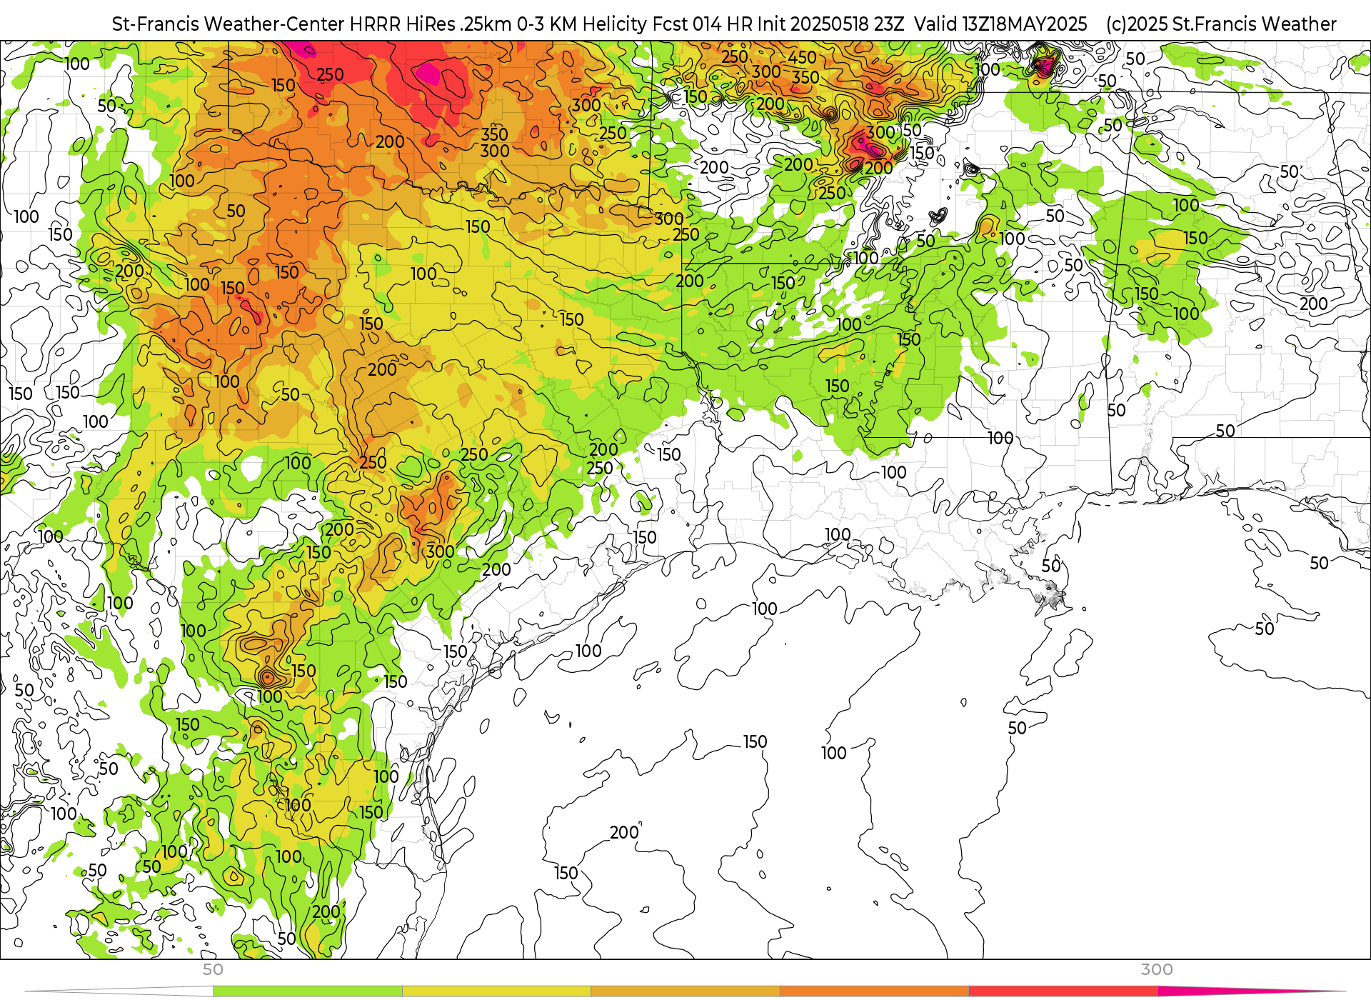Click the gray '50' legend scale label

213,969
